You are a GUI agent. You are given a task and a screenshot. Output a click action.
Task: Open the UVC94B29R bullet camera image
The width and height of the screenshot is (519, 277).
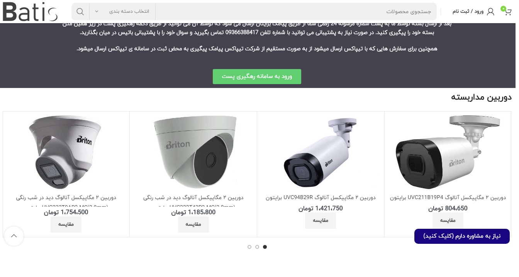321,152
